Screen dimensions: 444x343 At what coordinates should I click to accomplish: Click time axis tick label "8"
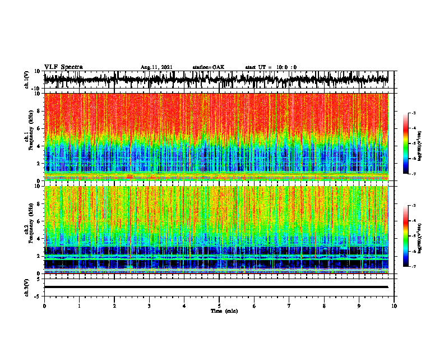tap(324, 306)
